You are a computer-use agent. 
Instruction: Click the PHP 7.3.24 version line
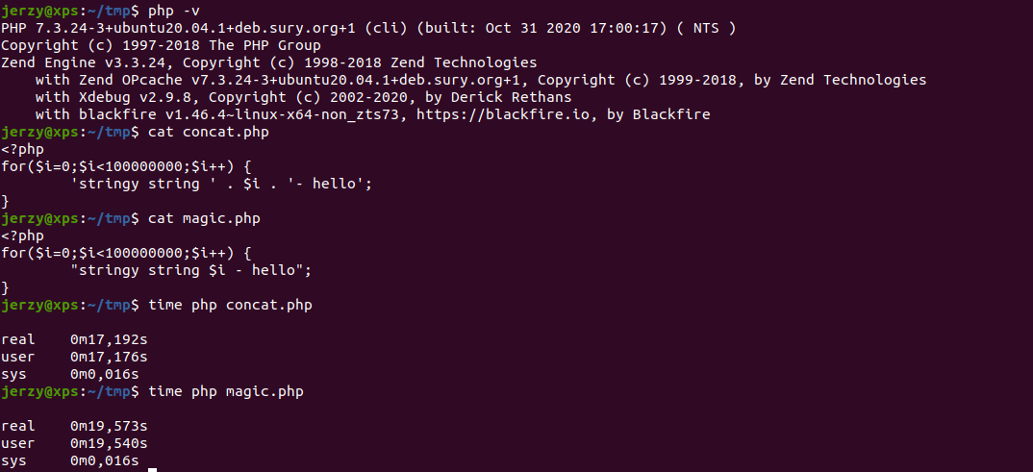[x=368, y=28]
